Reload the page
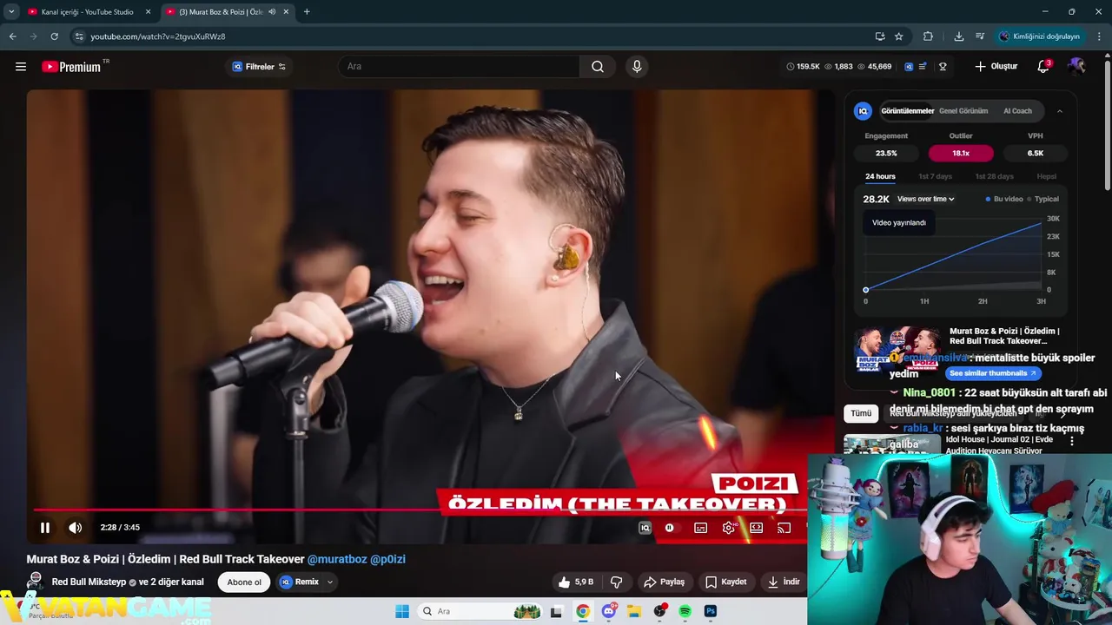The width and height of the screenshot is (1112, 625). coord(54,36)
